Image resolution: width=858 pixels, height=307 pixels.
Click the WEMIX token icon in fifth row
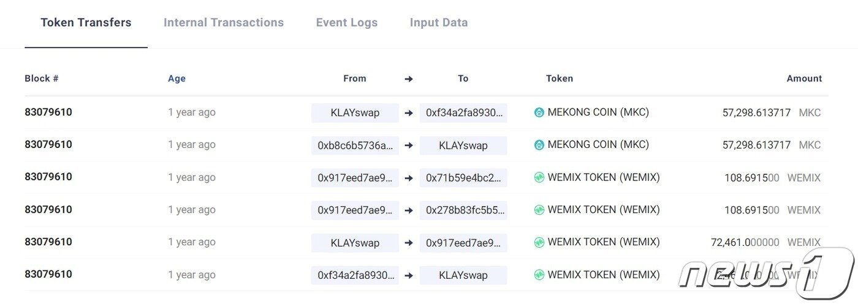coord(539,242)
